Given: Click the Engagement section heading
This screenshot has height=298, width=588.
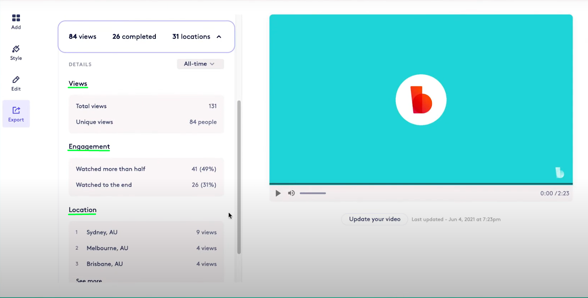Looking at the screenshot, I should coord(89,147).
